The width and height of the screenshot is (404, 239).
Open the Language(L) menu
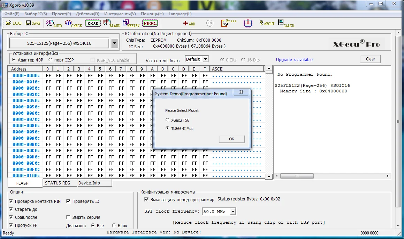180,14
